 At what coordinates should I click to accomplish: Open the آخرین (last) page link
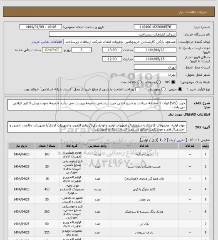(181, 140)
